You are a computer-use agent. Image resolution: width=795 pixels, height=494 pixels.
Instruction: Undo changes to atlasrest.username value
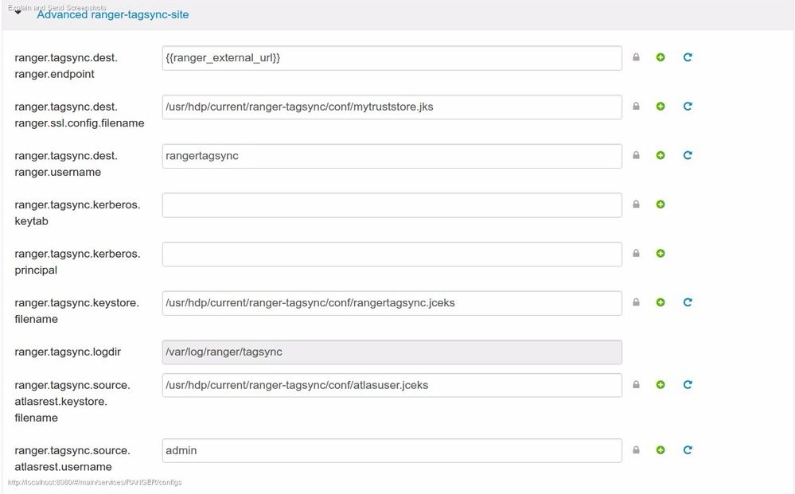click(688, 450)
